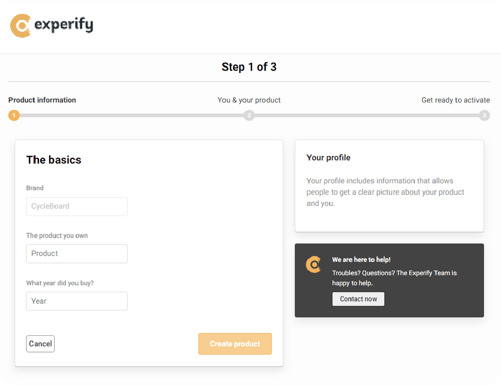Hit the Contact now button
The image size is (501, 385).
click(x=358, y=299)
